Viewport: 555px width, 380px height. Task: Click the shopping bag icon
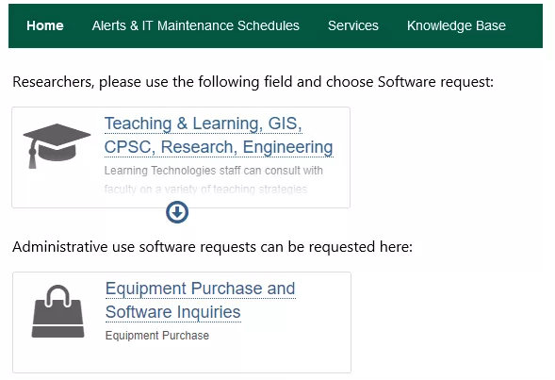tap(58, 311)
